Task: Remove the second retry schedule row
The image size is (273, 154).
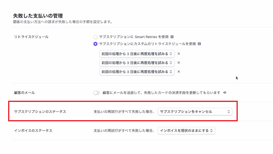Action: (179, 63)
